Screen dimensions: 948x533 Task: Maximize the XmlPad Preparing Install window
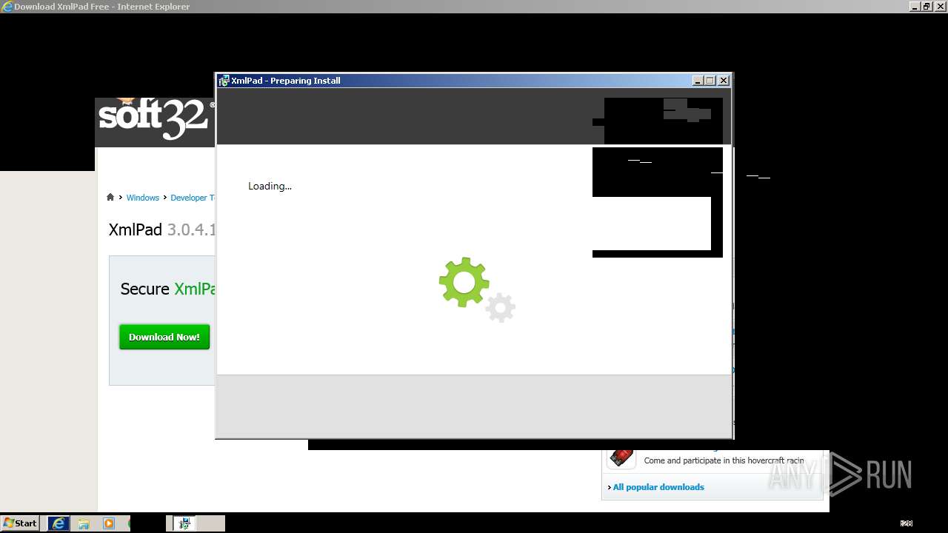tap(710, 81)
